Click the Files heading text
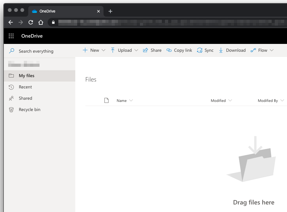This screenshot has height=212, width=287. pyautogui.click(x=91, y=79)
